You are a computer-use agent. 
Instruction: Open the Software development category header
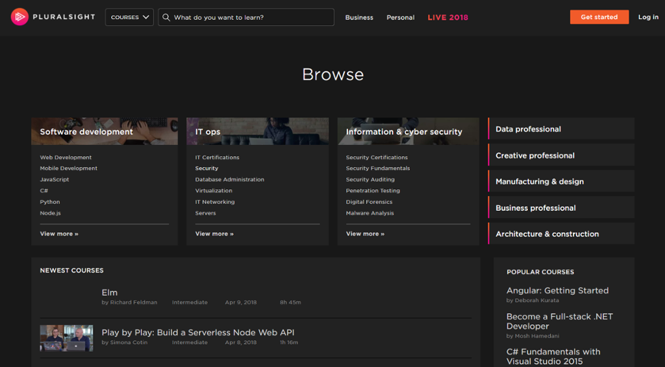coord(105,131)
